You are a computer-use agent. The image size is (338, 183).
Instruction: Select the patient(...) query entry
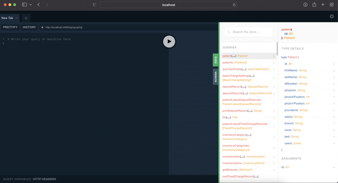[249, 56]
